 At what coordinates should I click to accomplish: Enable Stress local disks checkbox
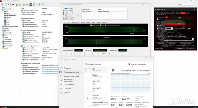tap(66, 17)
